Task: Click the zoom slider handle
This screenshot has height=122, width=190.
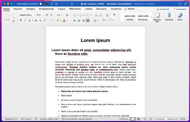Action: (x=166, y=119)
